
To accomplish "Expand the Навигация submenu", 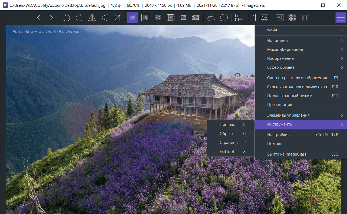I will pos(301,41).
